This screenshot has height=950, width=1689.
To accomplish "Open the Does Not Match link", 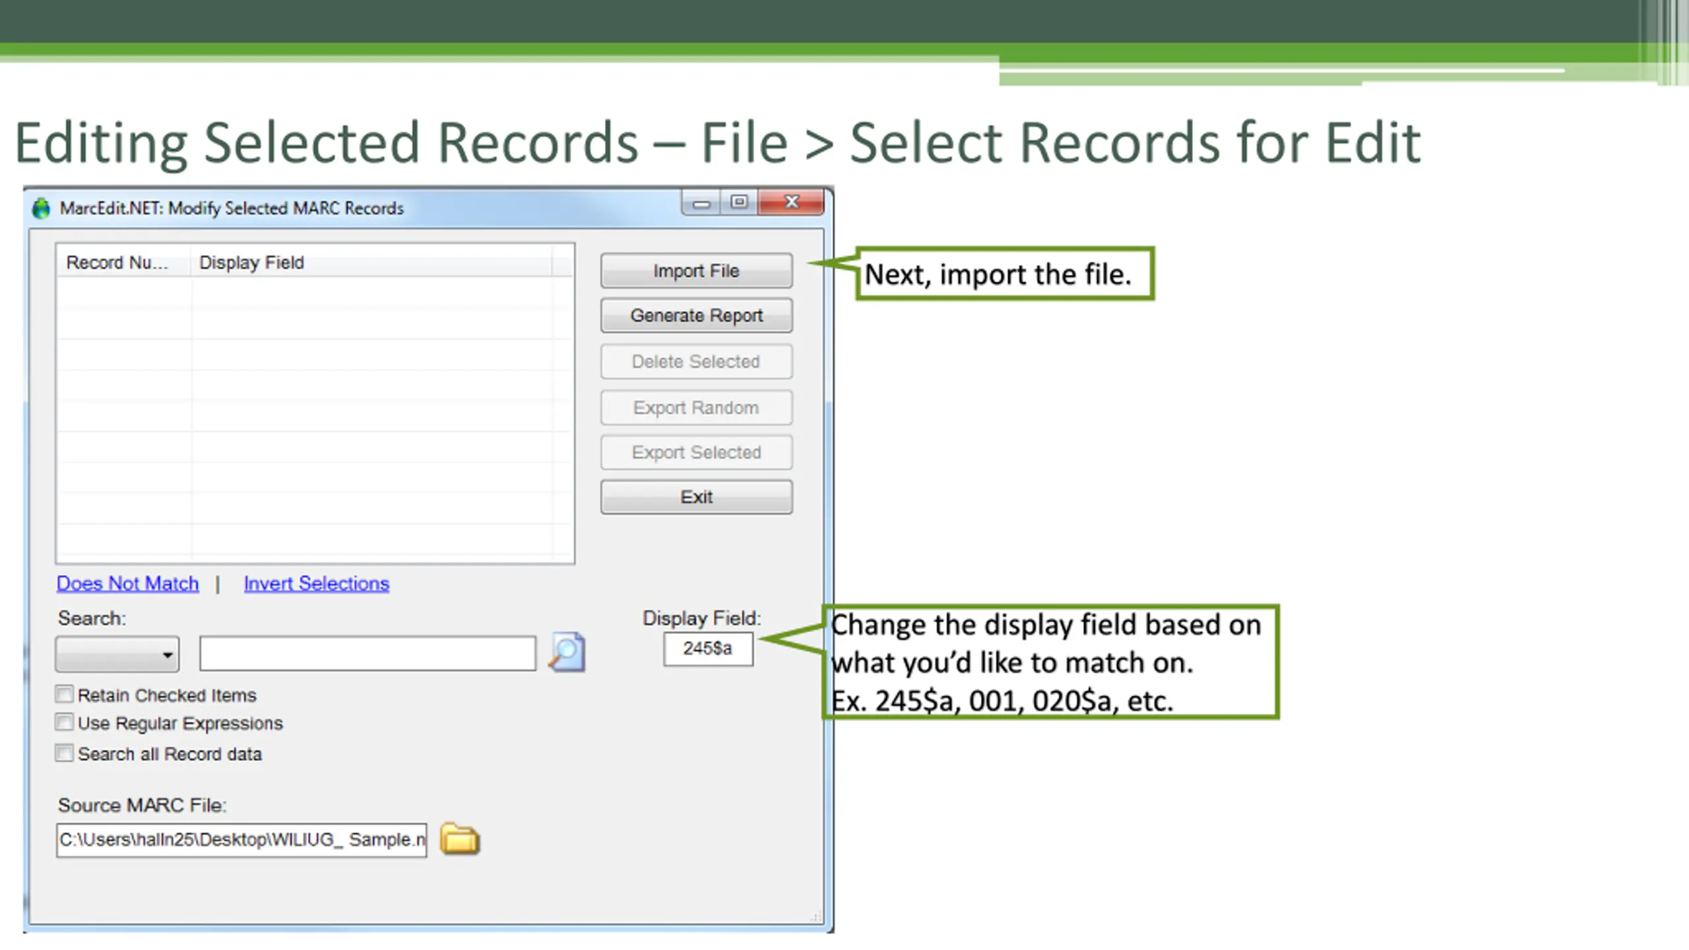I will (127, 583).
